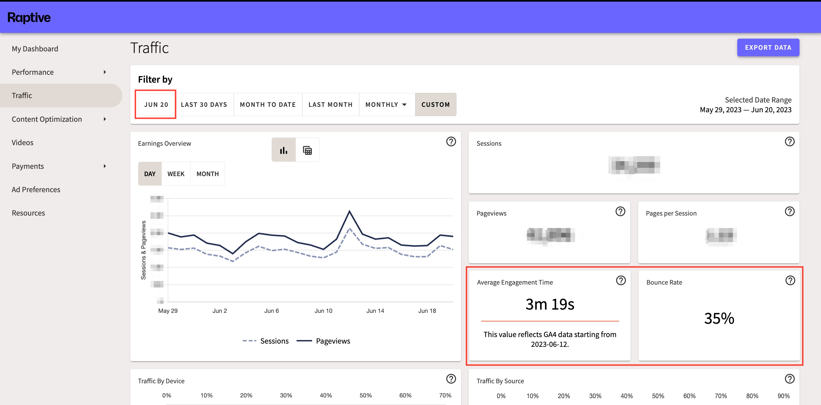Image resolution: width=821 pixels, height=405 pixels.
Task: Enable the CUSTOM date range filter
Action: click(436, 104)
